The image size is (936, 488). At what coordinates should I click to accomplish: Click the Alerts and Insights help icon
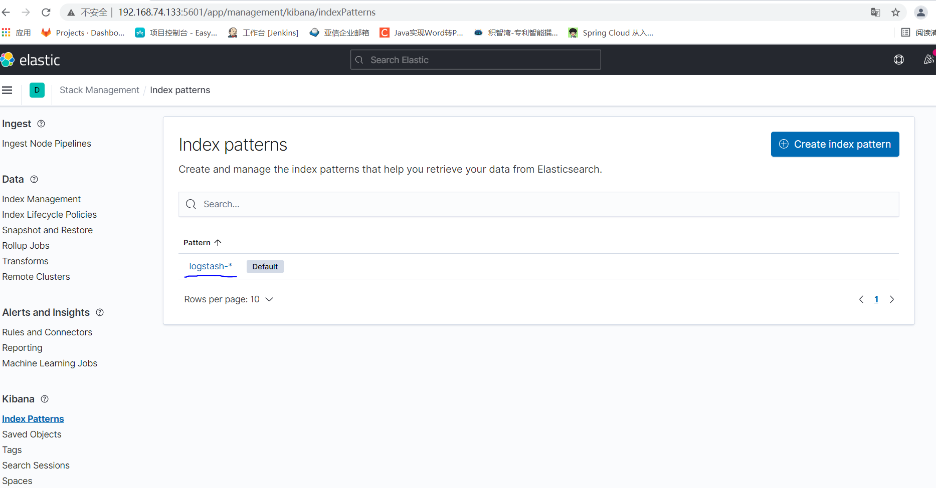pyautogui.click(x=100, y=312)
